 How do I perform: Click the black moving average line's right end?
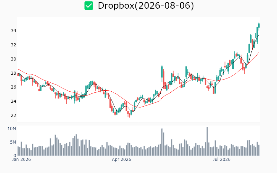(259, 35)
